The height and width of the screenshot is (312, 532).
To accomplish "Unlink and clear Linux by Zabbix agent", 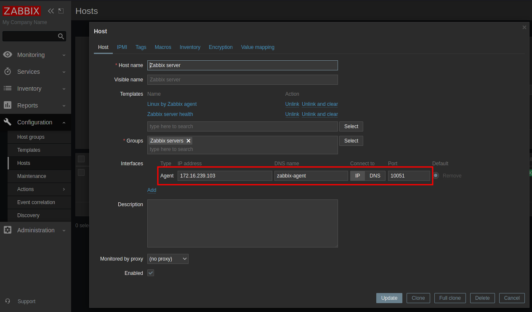I will 320,104.
